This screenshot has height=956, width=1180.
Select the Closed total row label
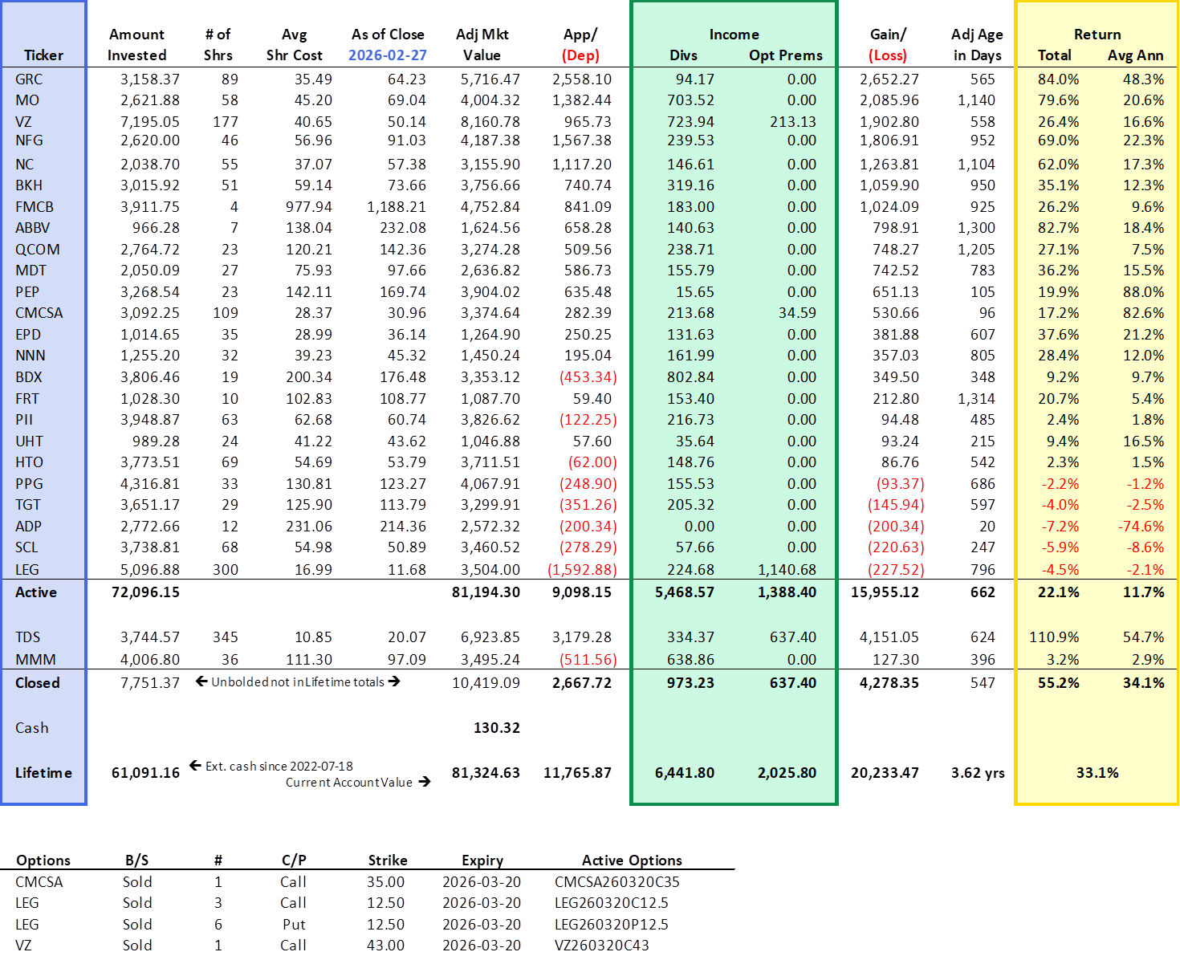point(38,683)
